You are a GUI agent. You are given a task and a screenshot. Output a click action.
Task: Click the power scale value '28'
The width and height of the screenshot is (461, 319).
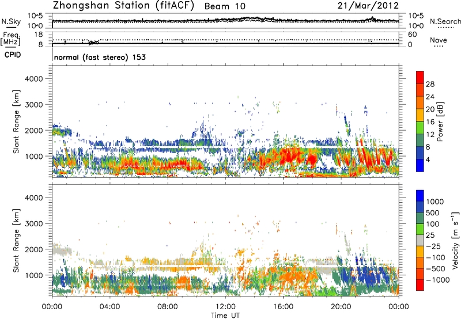[430, 84]
